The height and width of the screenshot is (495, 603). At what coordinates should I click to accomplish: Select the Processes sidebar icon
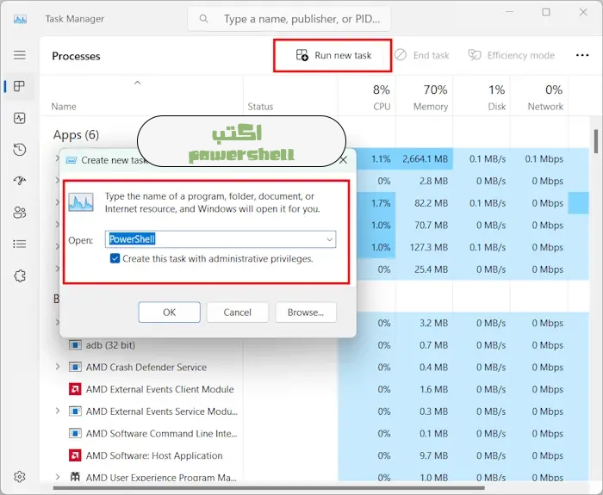pyautogui.click(x=19, y=86)
